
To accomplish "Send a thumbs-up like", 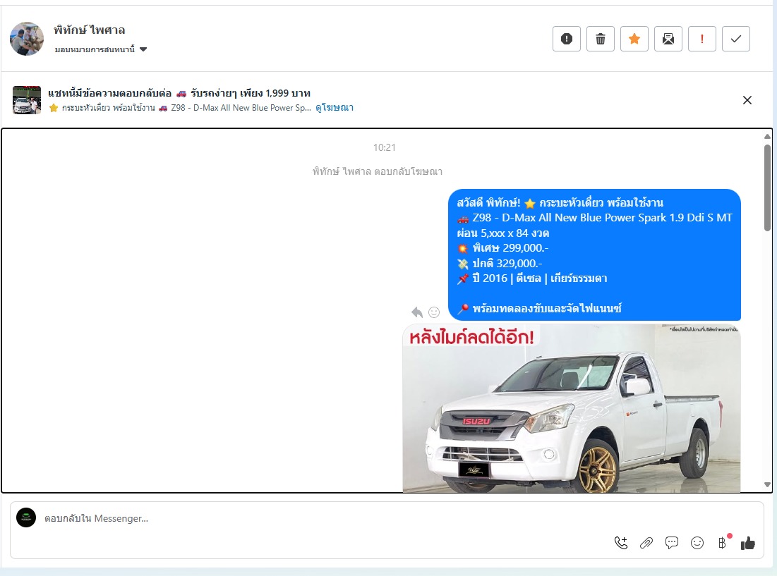I will 748,543.
